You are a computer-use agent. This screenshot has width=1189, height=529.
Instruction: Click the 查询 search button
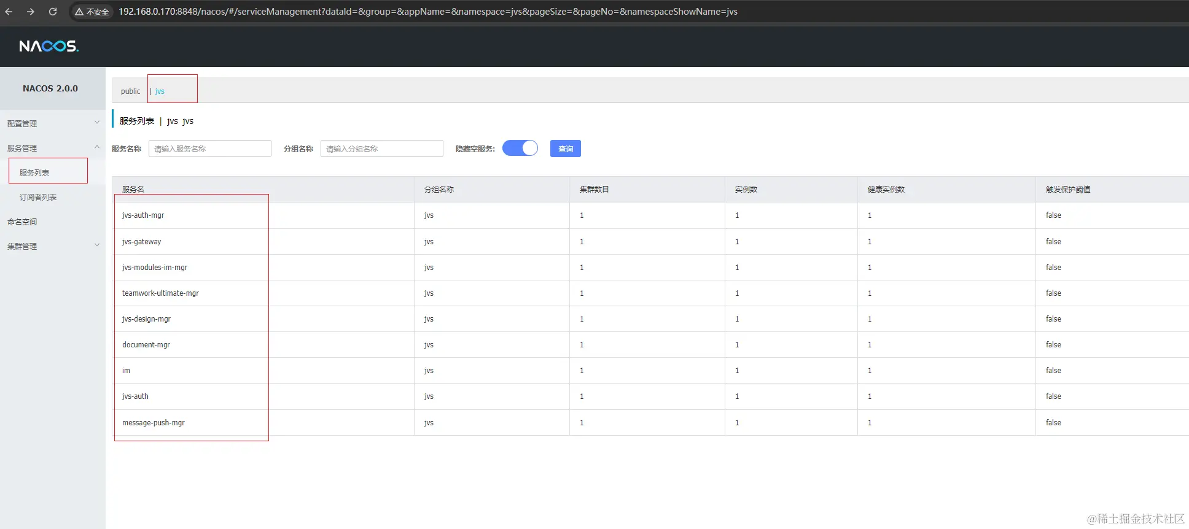tap(566, 149)
